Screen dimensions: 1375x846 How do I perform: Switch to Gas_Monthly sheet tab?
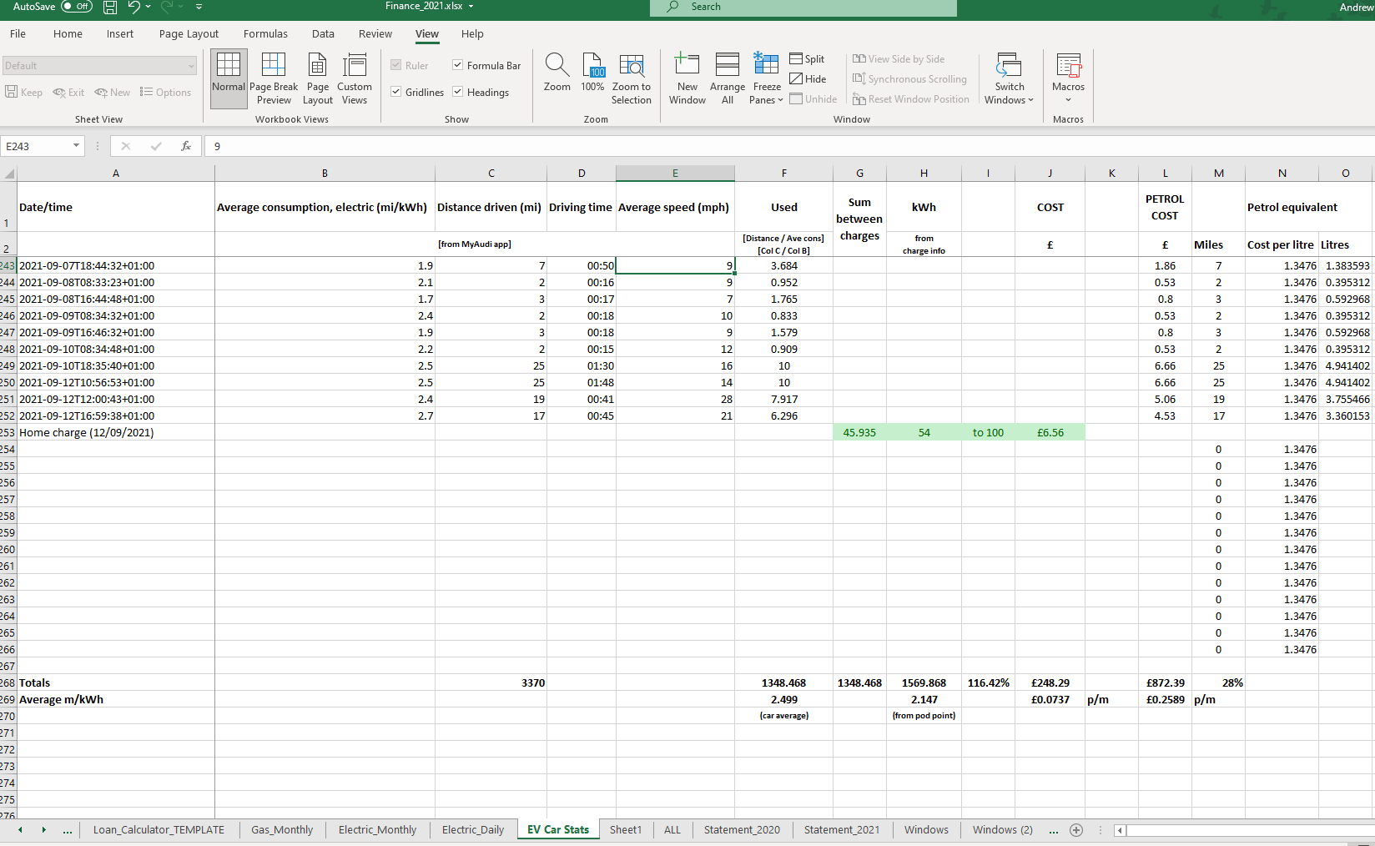point(282,830)
